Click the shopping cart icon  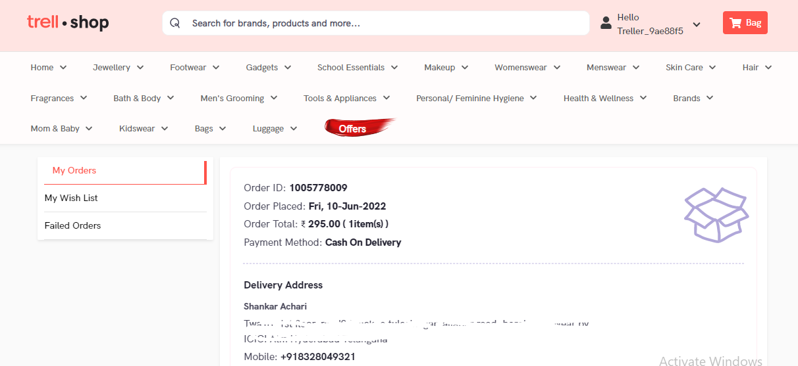(x=735, y=23)
